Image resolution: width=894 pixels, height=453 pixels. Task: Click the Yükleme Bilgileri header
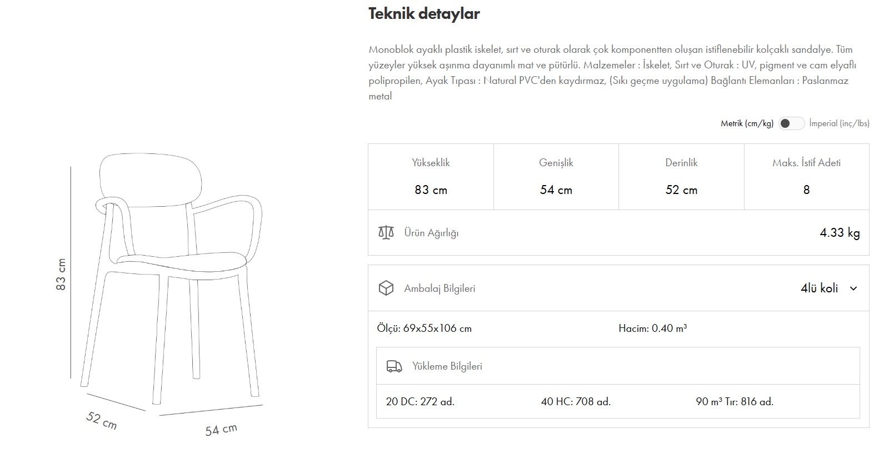[618, 366]
